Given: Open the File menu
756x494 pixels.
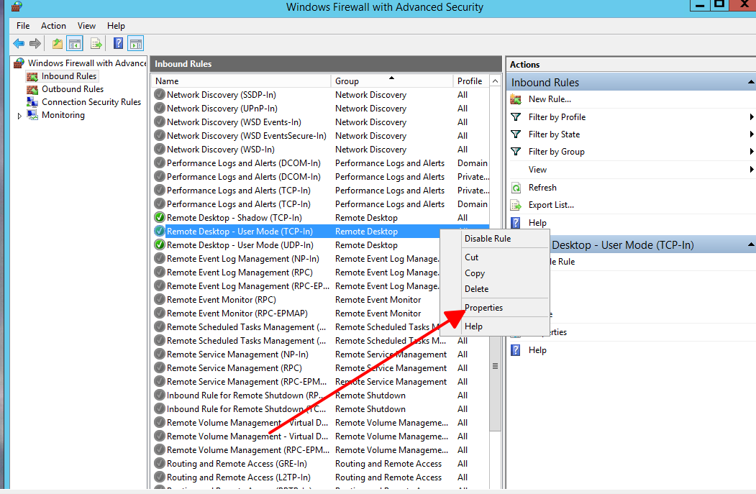Looking at the screenshot, I should (x=23, y=26).
